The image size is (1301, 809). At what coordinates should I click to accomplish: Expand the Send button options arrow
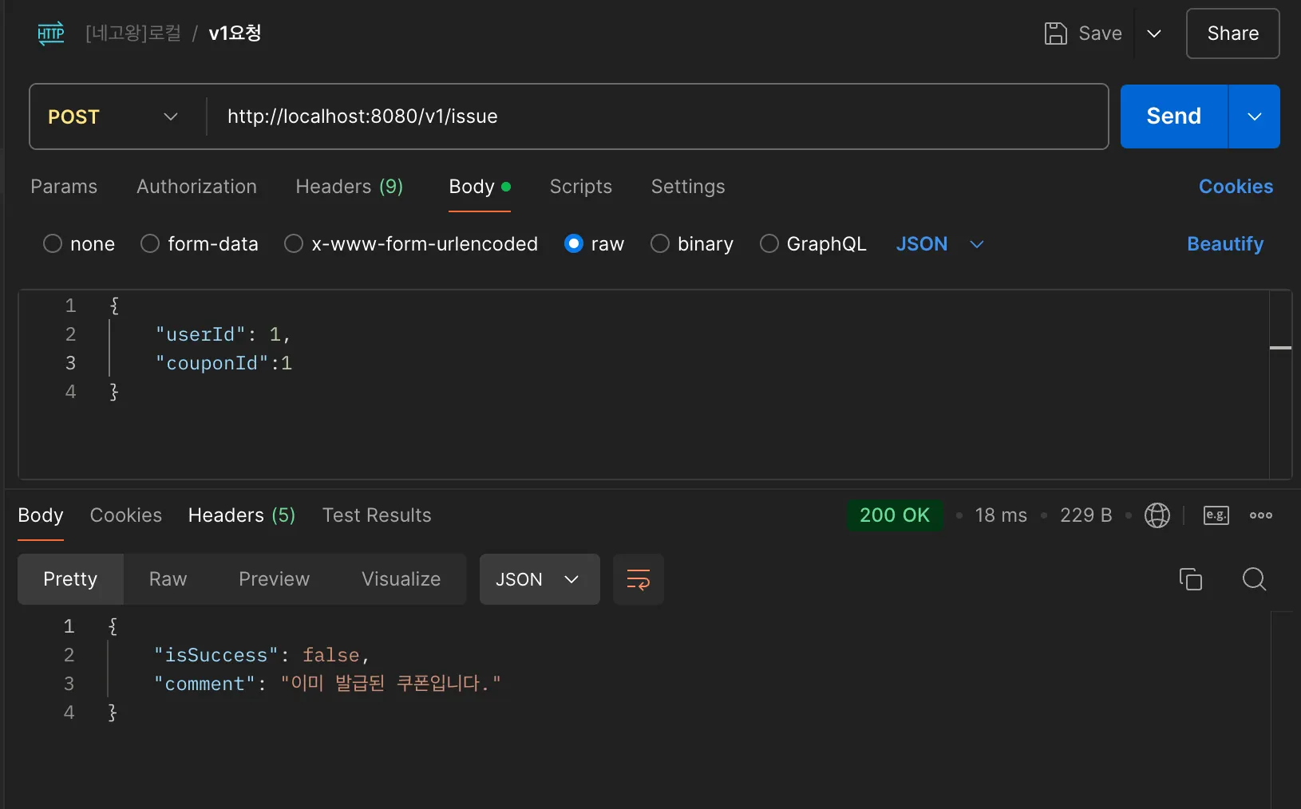point(1254,117)
